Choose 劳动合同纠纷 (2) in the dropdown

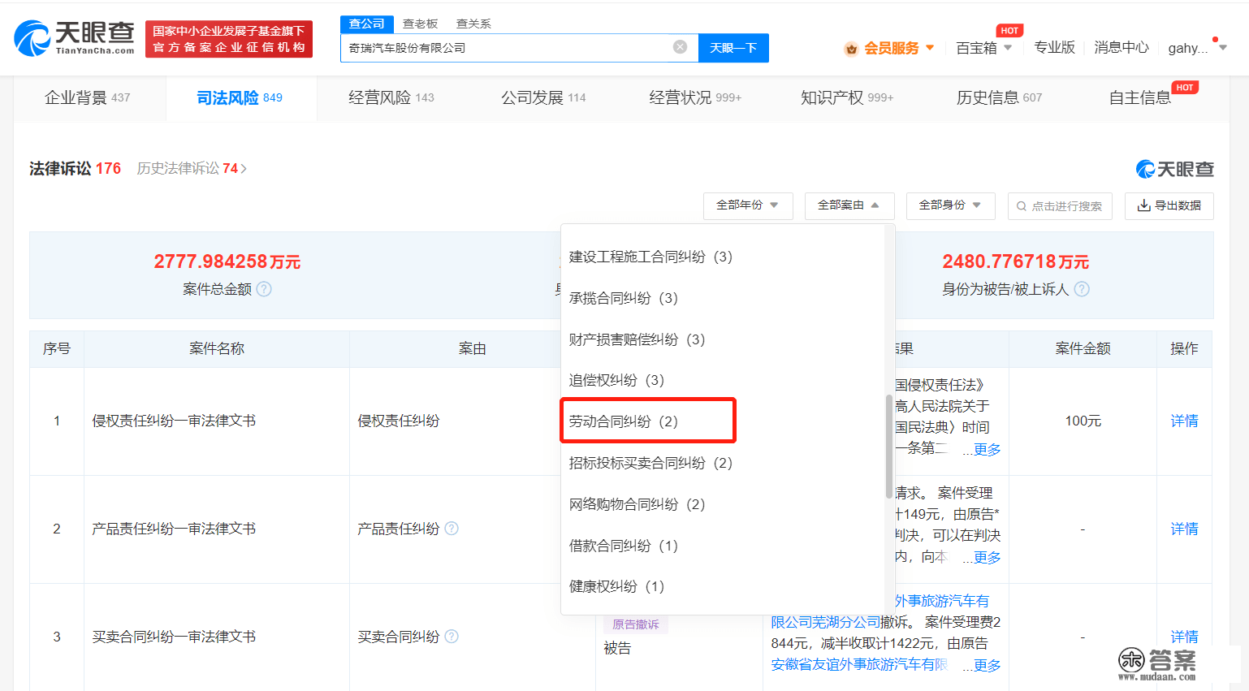click(623, 421)
